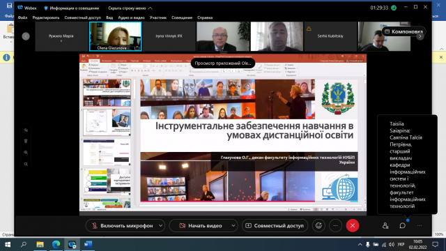Show previous participants with left arrow
The height and width of the screenshot is (251, 446).
(x=26, y=36)
